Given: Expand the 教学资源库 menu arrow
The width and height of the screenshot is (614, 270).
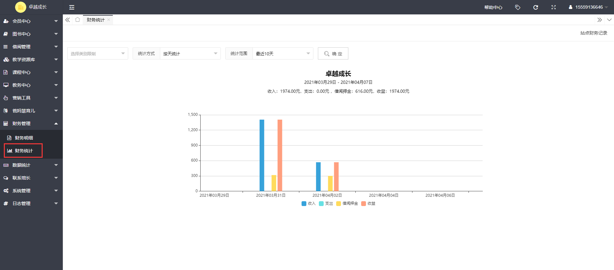Looking at the screenshot, I should (x=56, y=60).
